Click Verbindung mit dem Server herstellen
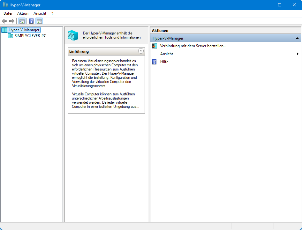The height and width of the screenshot is (230, 302). (193, 46)
